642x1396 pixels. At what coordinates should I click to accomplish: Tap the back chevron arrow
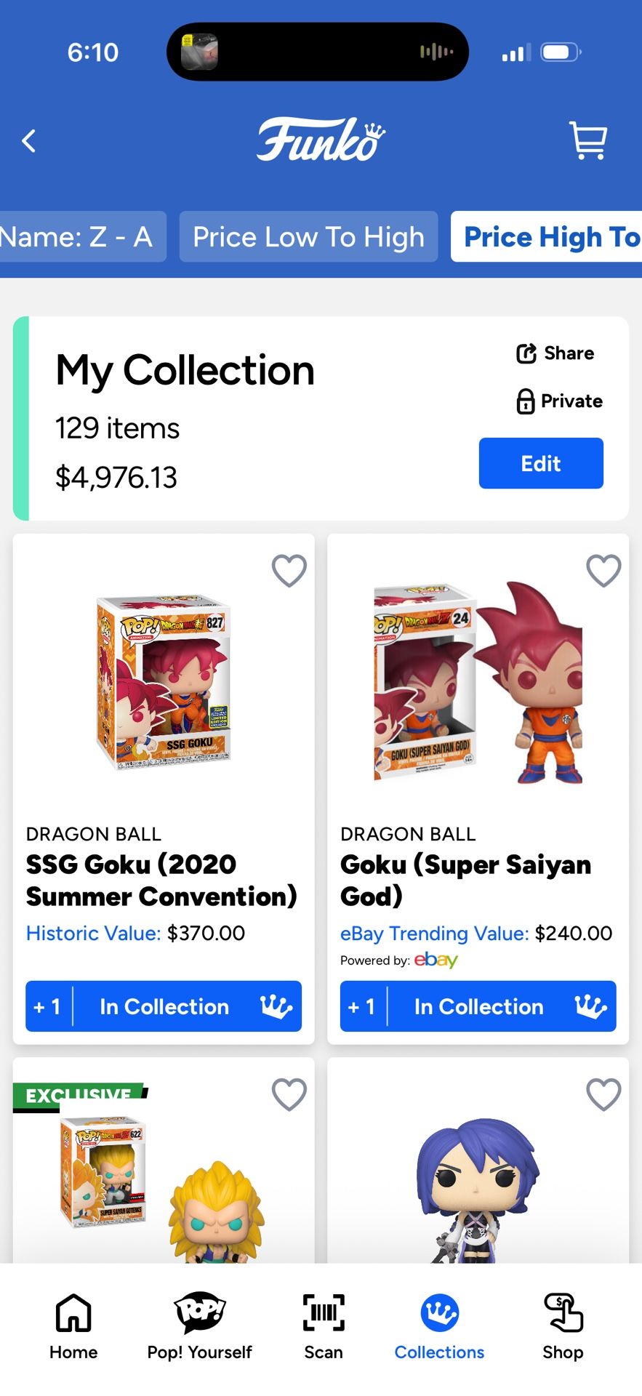29,140
